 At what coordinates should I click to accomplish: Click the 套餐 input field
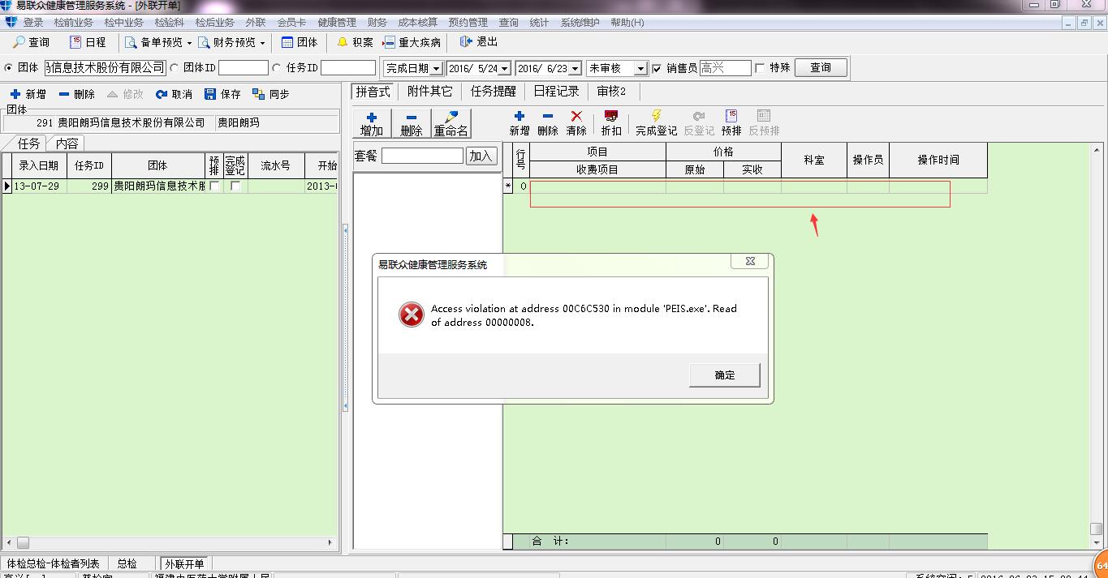(422, 156)
